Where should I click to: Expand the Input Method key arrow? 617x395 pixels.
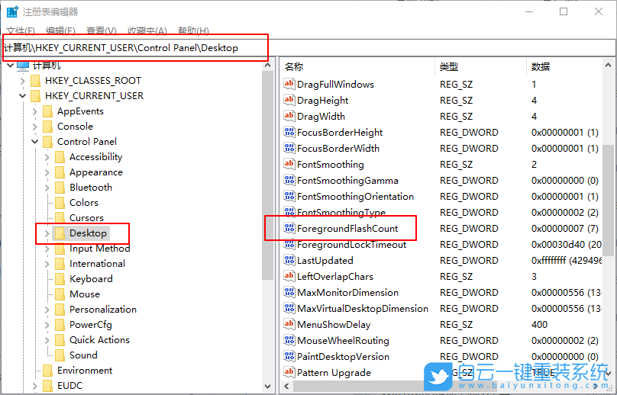pos(47,249)
